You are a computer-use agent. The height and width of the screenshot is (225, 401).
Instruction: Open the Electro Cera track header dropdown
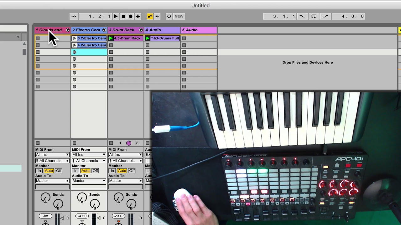coord(104,30)
